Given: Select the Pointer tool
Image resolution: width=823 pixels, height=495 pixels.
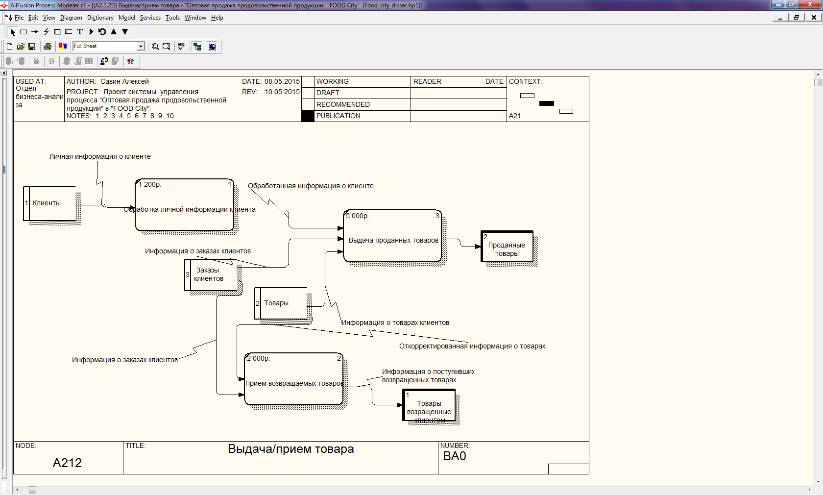Looking at the screenshot, I should point(13,32).
